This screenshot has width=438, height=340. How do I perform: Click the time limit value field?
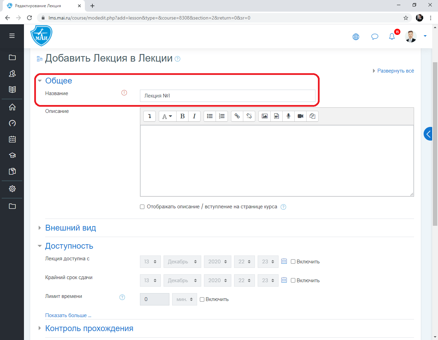(154, 299)
